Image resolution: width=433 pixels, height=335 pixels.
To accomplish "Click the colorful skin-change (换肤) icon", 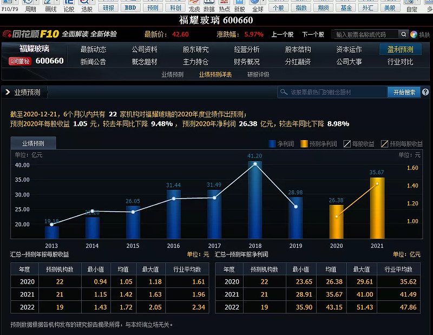I will (x=414, y=34).
